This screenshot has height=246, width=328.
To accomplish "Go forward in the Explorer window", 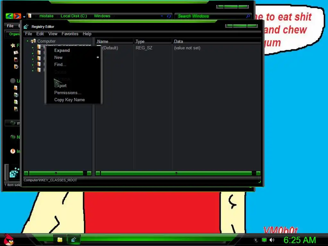I will pos(17,16).
